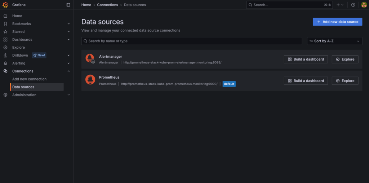Viewport: 369px width, 183px height.
Task: Click the Alertmanager URL text
Action: tap(173, 62)
